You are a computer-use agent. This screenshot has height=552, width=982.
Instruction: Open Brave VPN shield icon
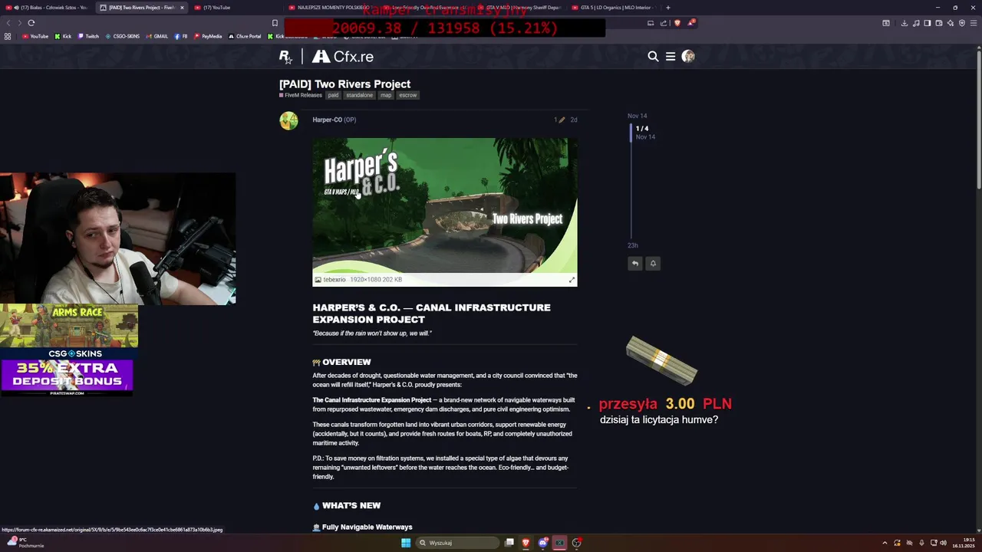[962, 23]
